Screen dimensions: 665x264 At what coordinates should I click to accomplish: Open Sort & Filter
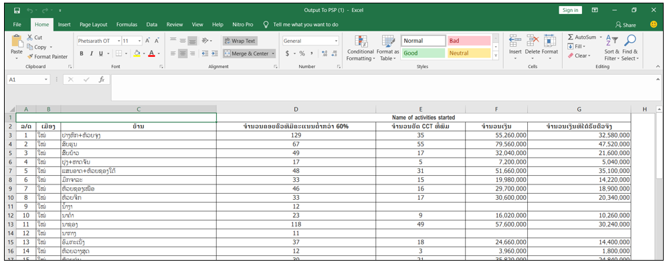pos(612,48)
